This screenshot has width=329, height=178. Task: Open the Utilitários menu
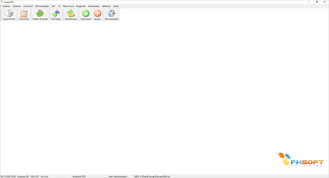click(106, 6)
